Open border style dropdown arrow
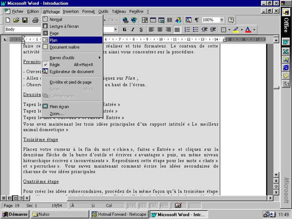The width and height of the screenshot is (292, 219). (229, 29)
